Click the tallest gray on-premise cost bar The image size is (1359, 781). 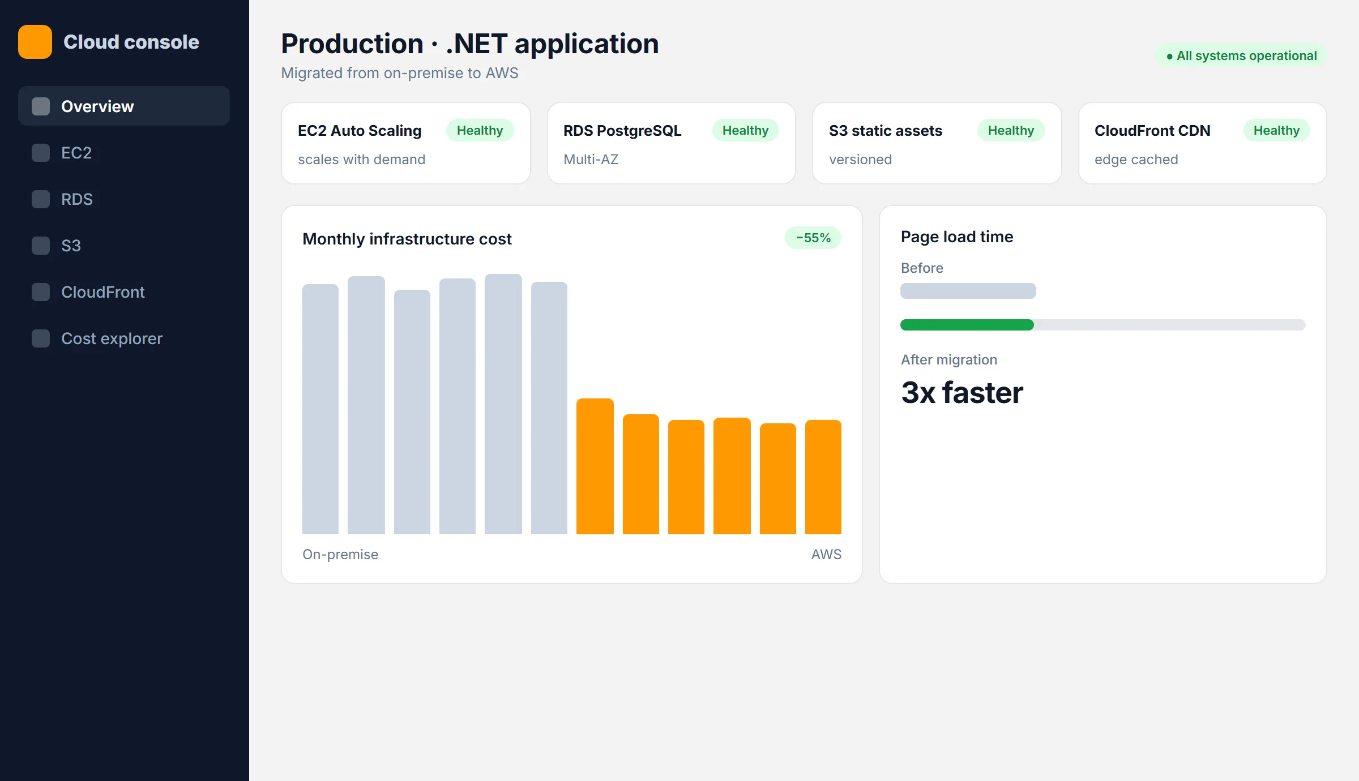point(503,404)
